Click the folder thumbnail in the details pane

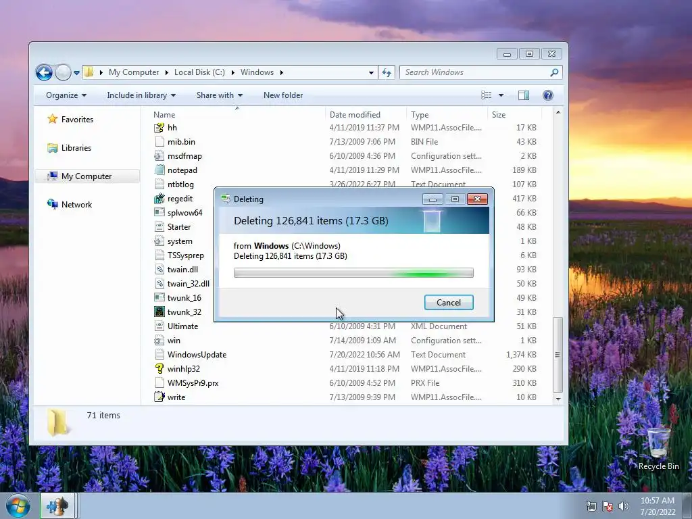[58, 422]
